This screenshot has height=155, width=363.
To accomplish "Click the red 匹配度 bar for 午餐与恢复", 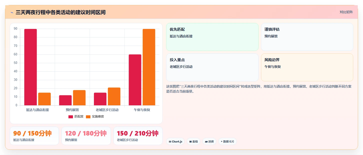I will (135, 80).
